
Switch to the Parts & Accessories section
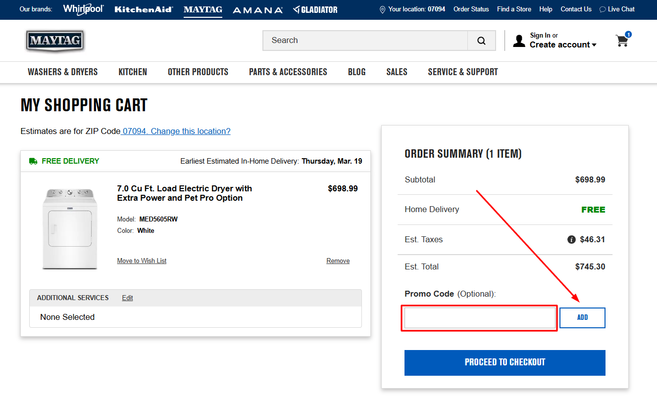[x=288, y=72]
